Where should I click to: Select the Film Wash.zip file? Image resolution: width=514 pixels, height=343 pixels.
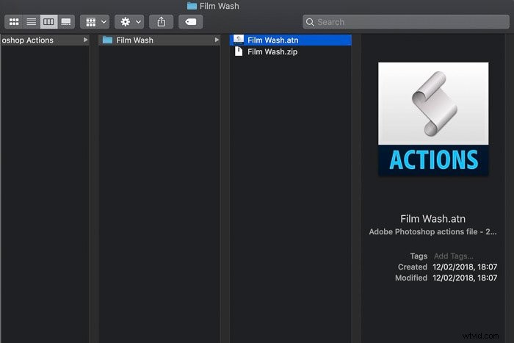pyautogui.click(x=291, y=51)
